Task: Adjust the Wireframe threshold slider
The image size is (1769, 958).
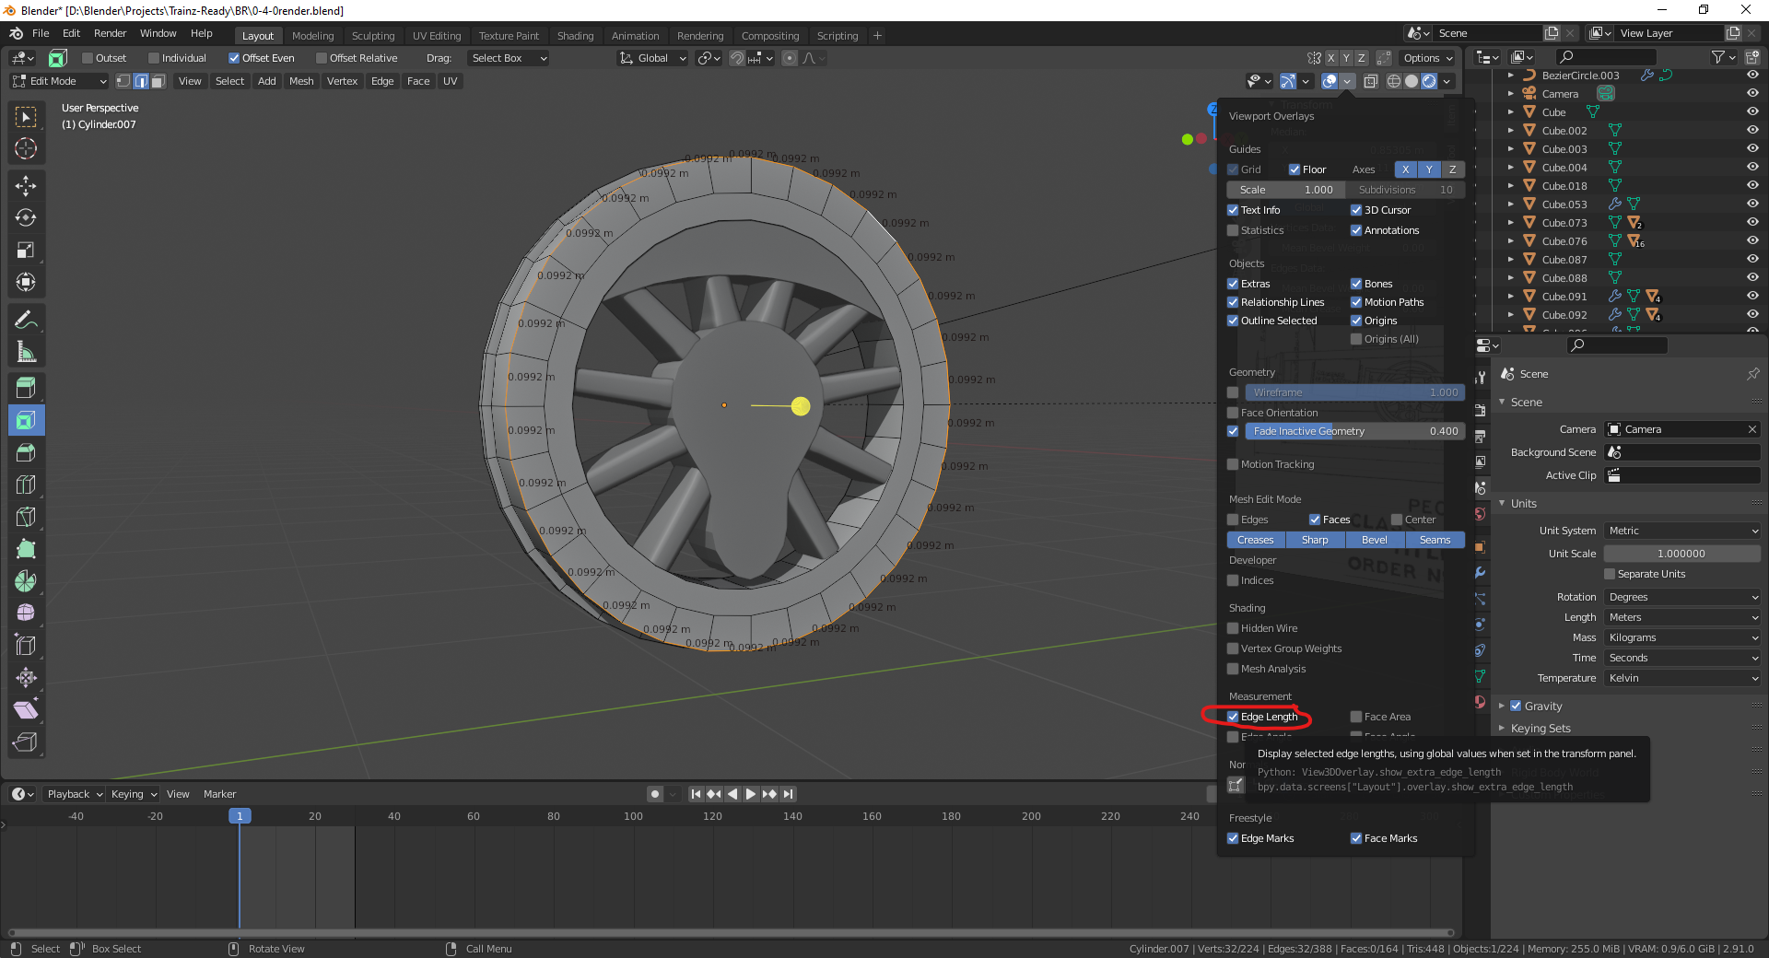Action: (x=1354, y=392)
